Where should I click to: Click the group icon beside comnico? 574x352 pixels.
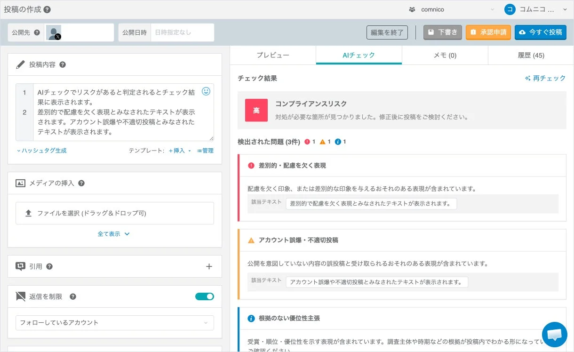pyautogui.click(x=412, y=9)
